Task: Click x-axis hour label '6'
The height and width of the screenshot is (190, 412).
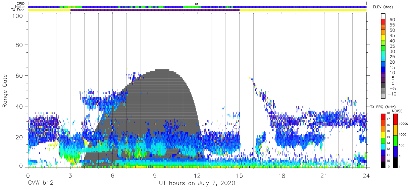Action: point(112,175)
